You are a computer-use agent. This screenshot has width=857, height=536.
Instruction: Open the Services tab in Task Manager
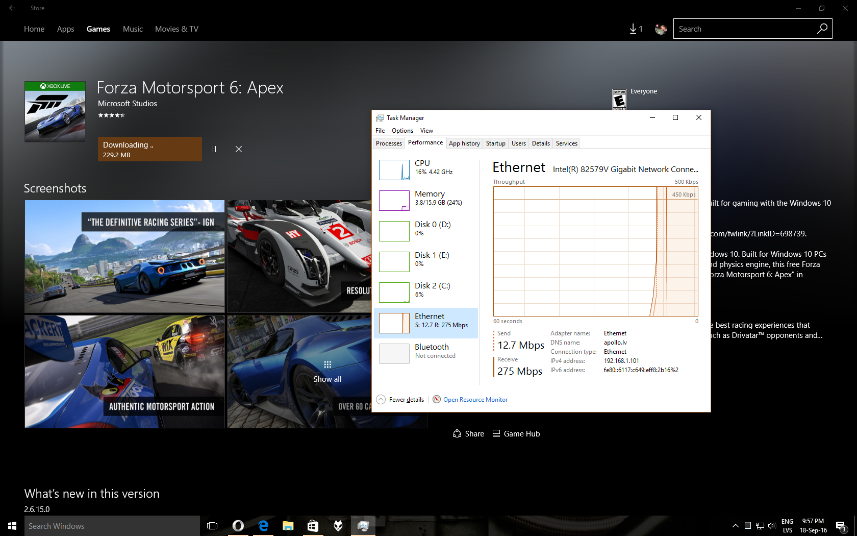[x=566, y=143]
